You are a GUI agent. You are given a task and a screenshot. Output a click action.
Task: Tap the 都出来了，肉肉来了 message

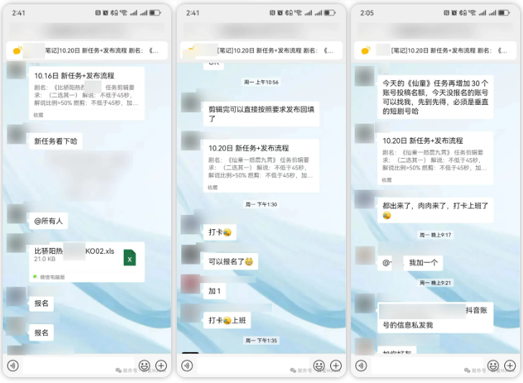coord(435,210)
